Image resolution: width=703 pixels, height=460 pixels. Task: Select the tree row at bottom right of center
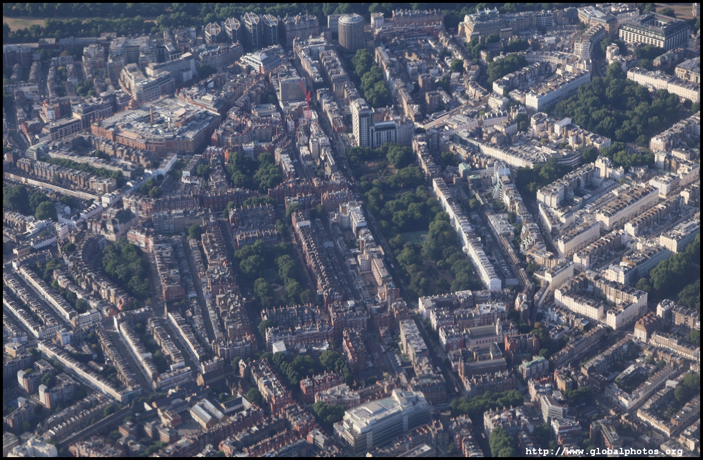click(487, 400)
